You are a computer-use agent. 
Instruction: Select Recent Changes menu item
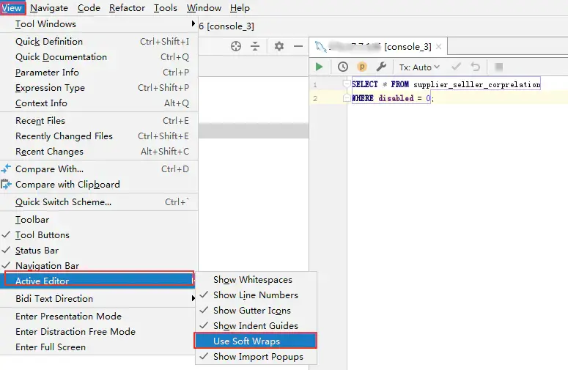[98, 152]
